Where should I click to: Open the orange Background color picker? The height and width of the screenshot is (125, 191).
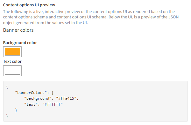[x=12, y=52]
